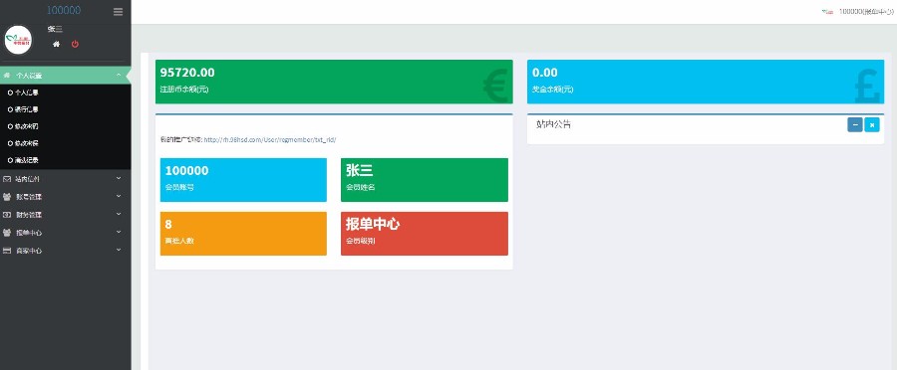Click the red 报单中心 member level card

425,234
